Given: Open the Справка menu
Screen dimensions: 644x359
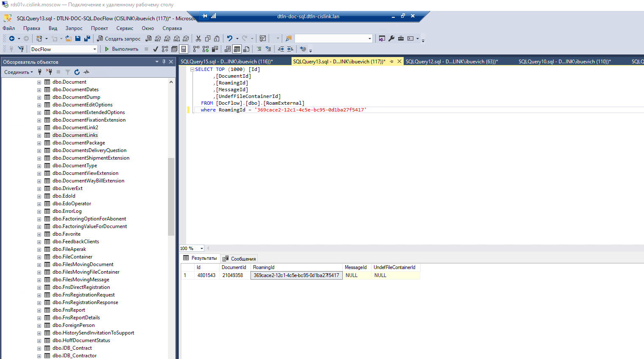Looking at the screenshot, I should 172,28.
